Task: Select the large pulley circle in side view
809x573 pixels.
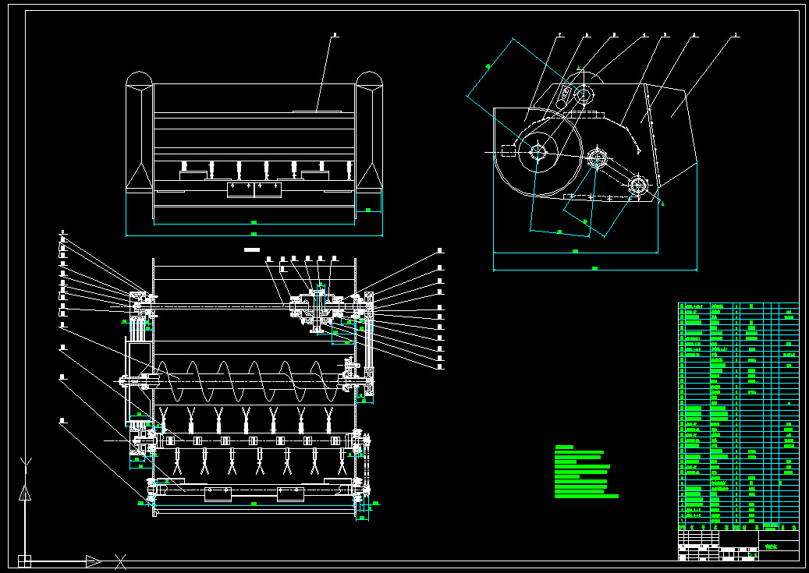Action: pos(538,152)
